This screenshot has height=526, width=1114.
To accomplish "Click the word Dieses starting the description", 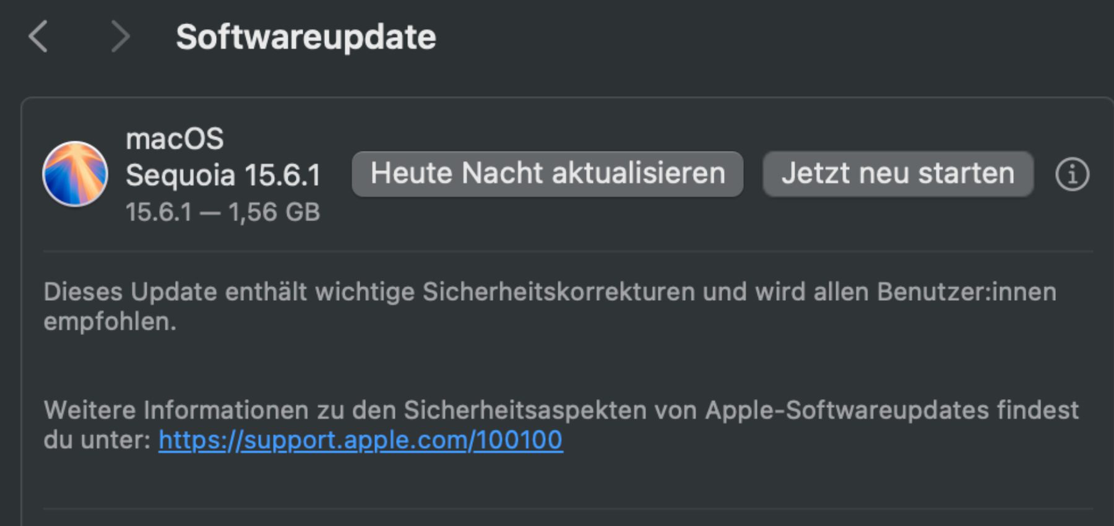I will point(83,292).
